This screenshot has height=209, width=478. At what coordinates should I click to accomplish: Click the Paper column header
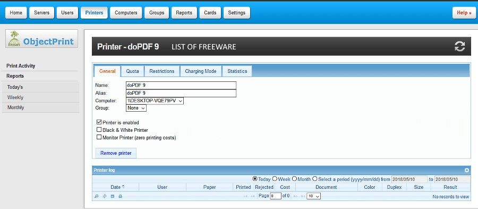coord(209,187)
